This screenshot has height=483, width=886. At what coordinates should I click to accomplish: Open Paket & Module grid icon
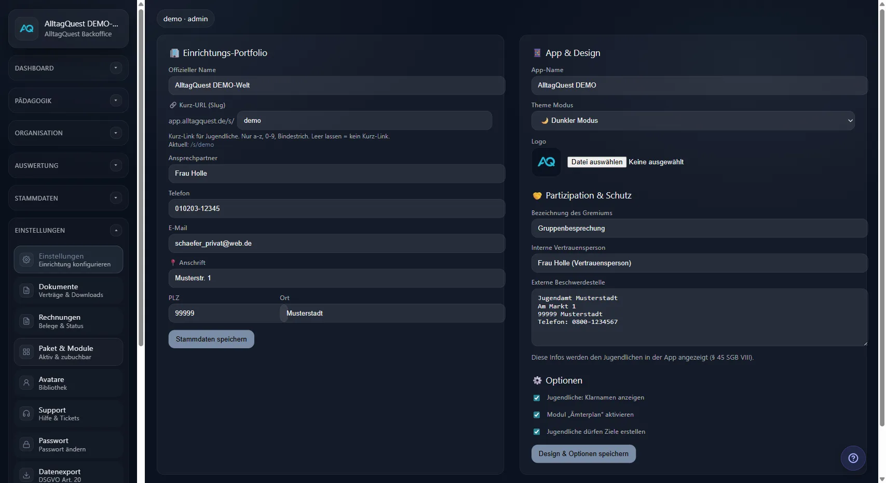[x=26, y=352]
